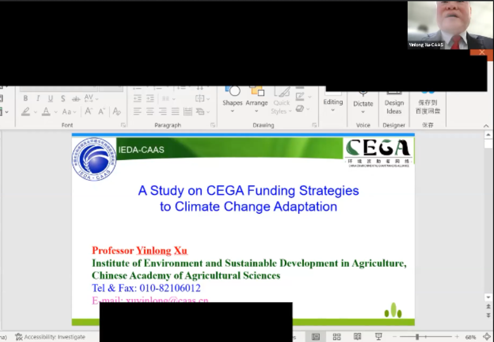This screenshot has width=494, height=342.
Task: Click the Strikethrough text icon
Action: point(75,99)
